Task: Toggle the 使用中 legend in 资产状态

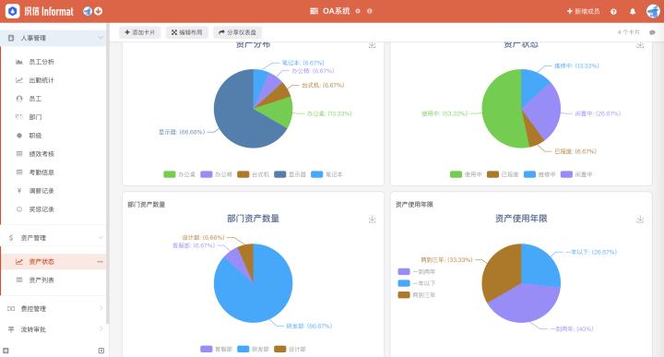Action: [466, 174]
